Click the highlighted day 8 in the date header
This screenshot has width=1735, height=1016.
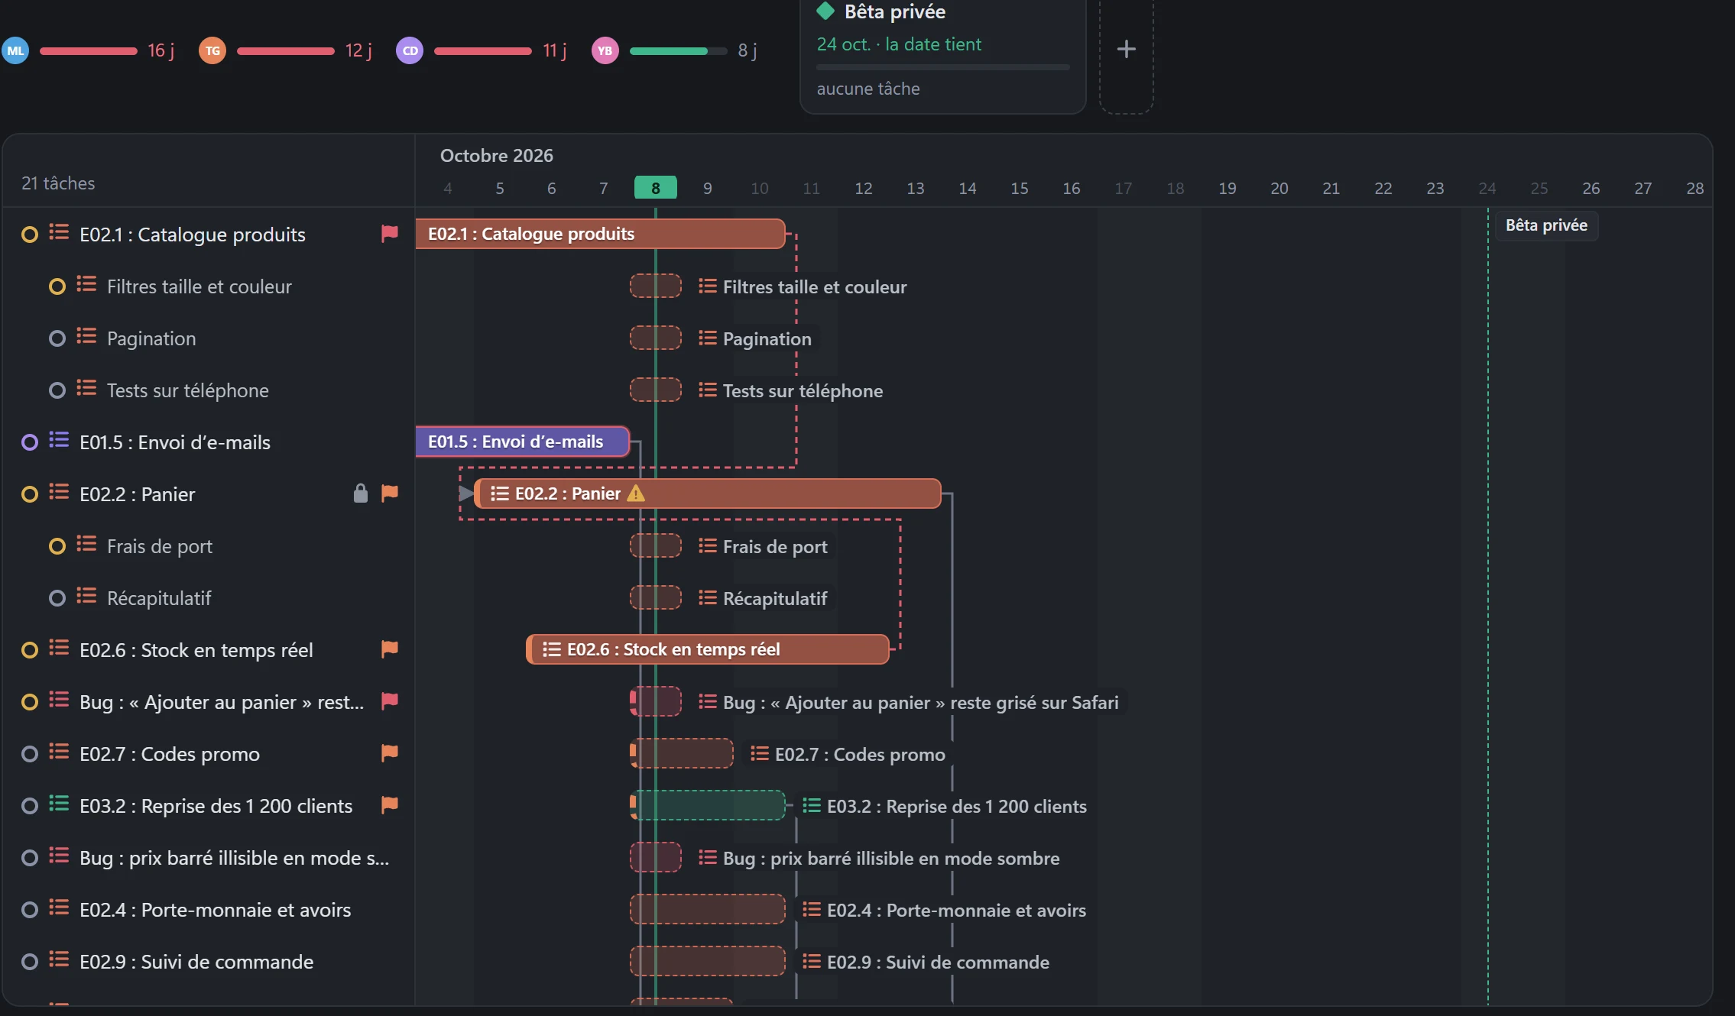pyautogui.click(x=656, y=188)
